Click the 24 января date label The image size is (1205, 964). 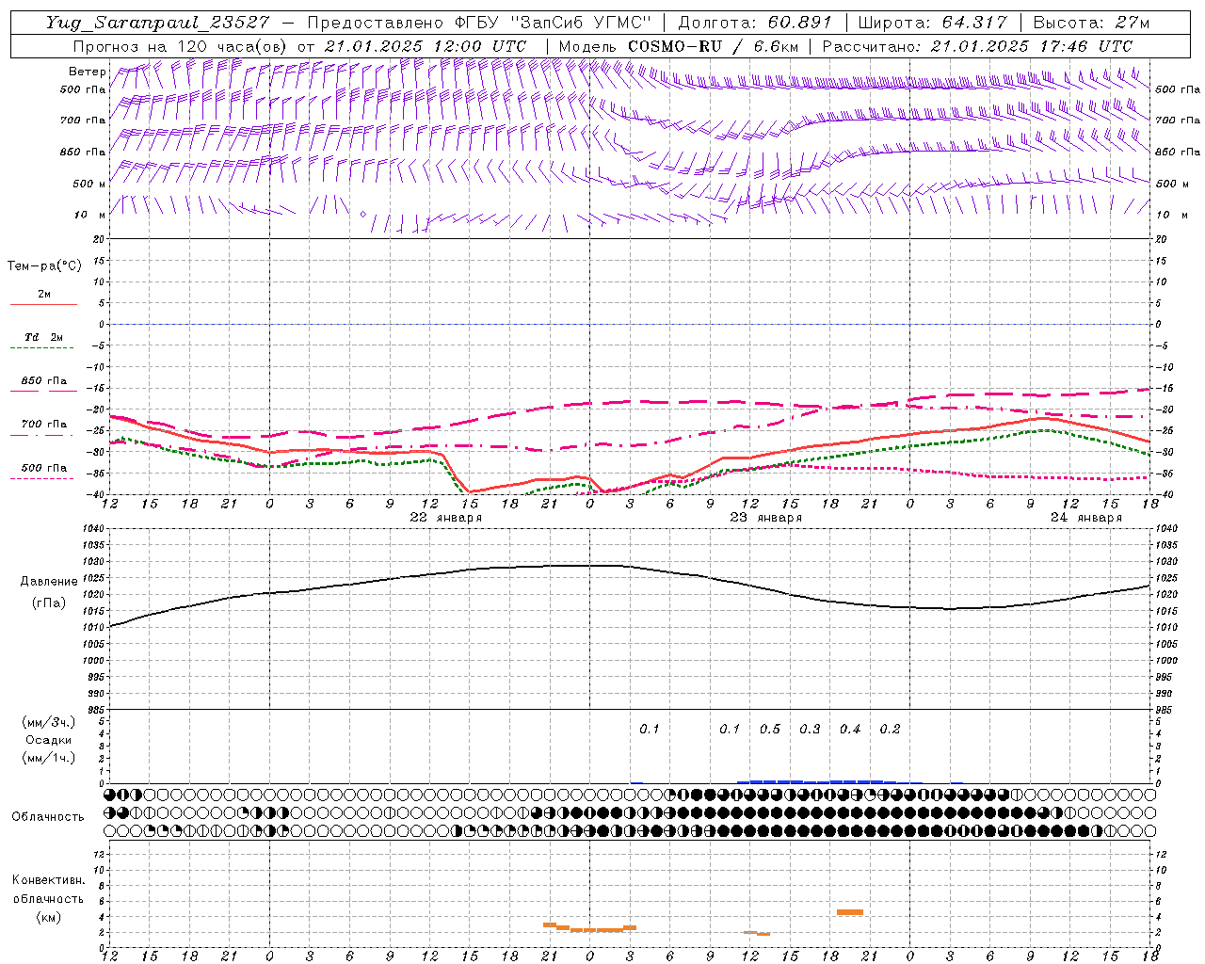[x=1085, y=518]
